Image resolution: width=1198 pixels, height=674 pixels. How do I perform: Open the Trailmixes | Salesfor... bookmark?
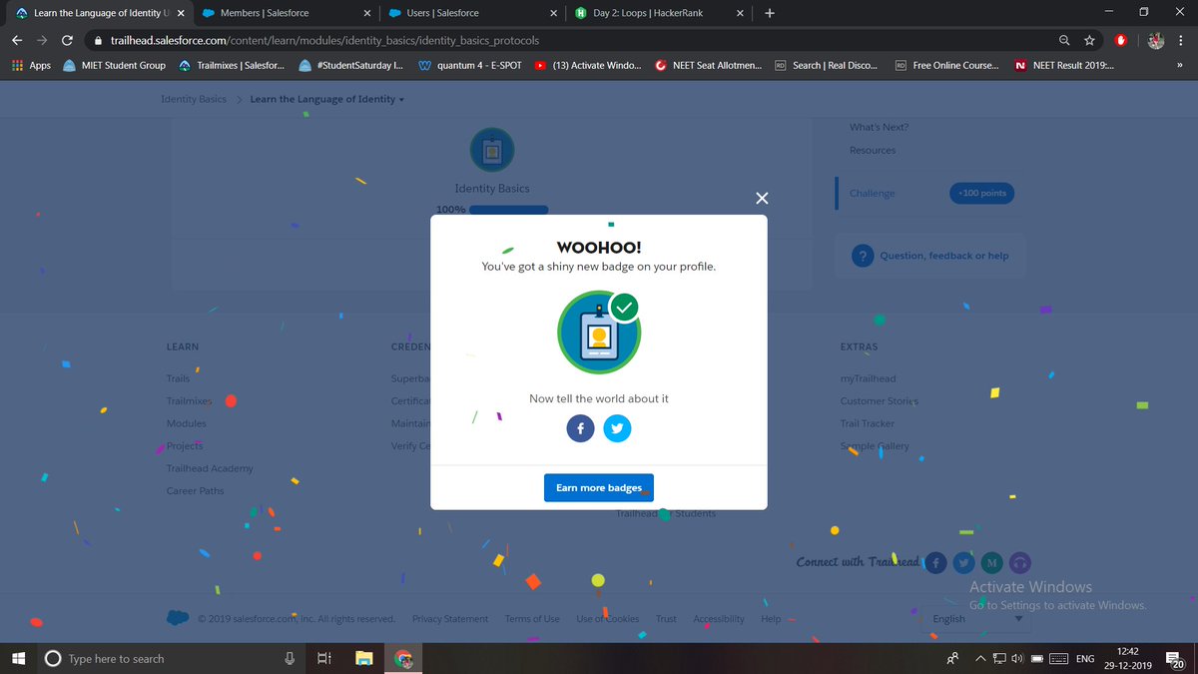coord(232,65)
